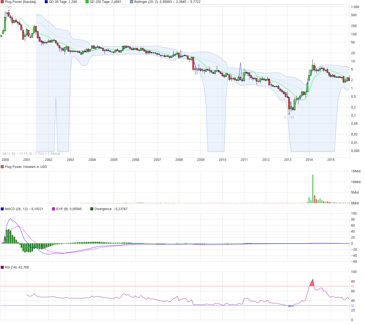Select the 'Plug Power (Nasdaq)' legend label
Viewport: 365px width, 324px height.
(20, 2)
